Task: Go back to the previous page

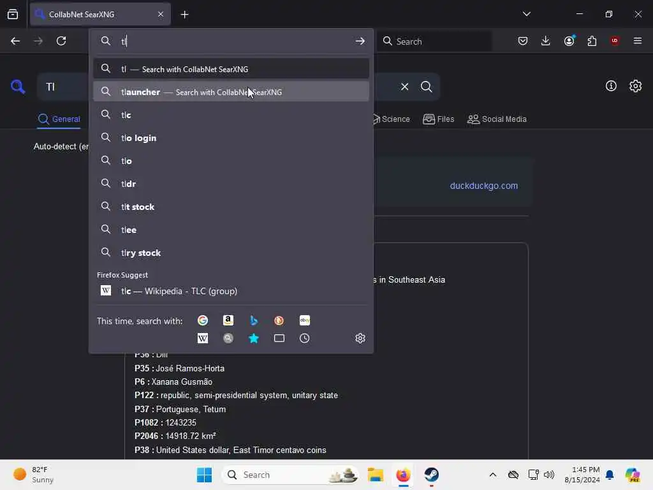Action: pos(15,41)
